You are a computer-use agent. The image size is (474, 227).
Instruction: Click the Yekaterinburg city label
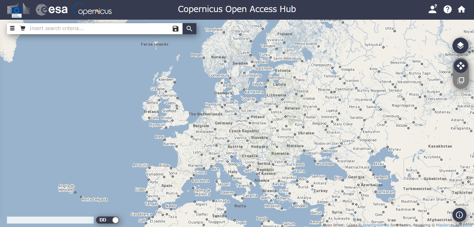409,82
